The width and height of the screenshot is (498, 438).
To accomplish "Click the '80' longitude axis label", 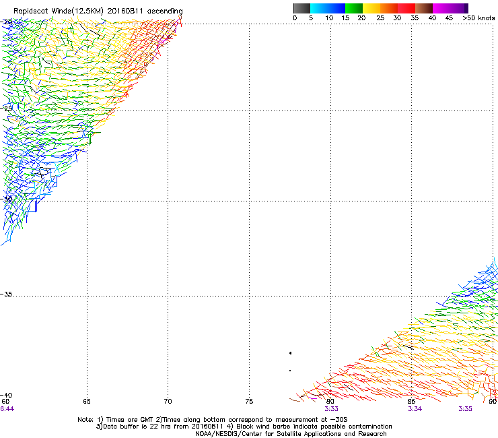I will click(330, 402).
